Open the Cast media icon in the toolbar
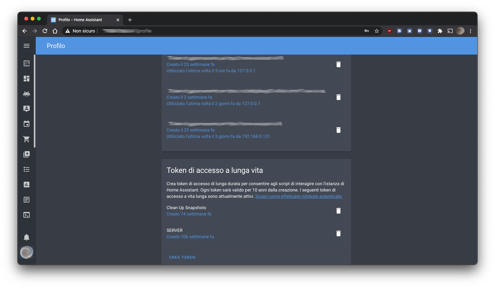Image resolution: width=495 pixels, height=288 pixels. click(x=450, y=31)
